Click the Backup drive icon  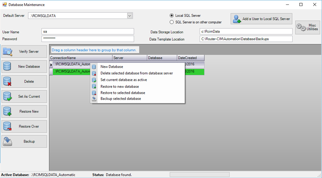(x=8, y=141)
